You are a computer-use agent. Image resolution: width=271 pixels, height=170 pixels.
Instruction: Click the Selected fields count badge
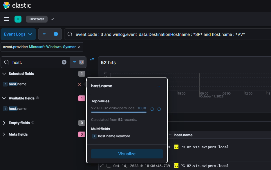coord(82,74)
